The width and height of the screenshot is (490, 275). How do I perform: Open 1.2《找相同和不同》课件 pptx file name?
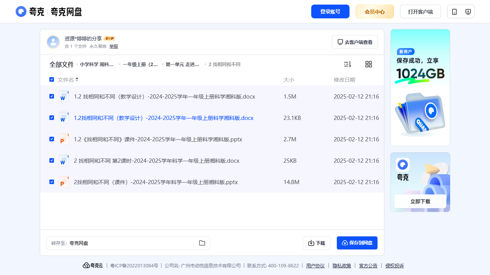pyautogui.click(x=158, y=139)
